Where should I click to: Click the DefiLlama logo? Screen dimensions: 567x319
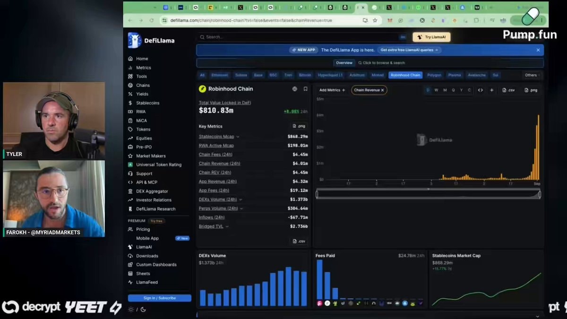[151, 41]
